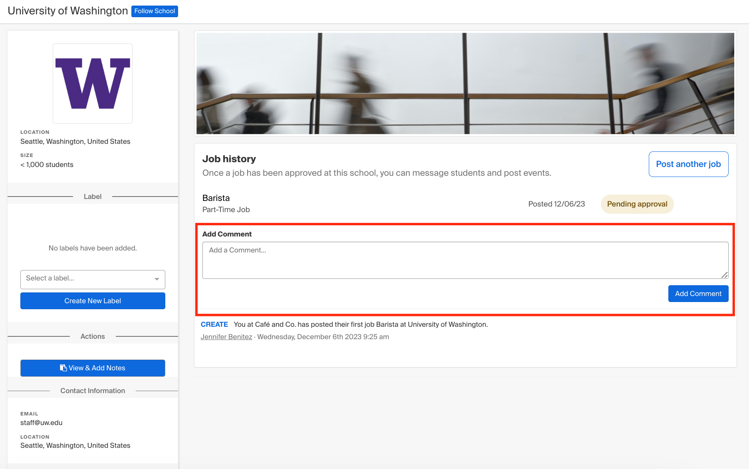This screenshot has width=749, height=469.
Task: Click the notes icon in View & Add Notes
Action: tap(63, 368)
